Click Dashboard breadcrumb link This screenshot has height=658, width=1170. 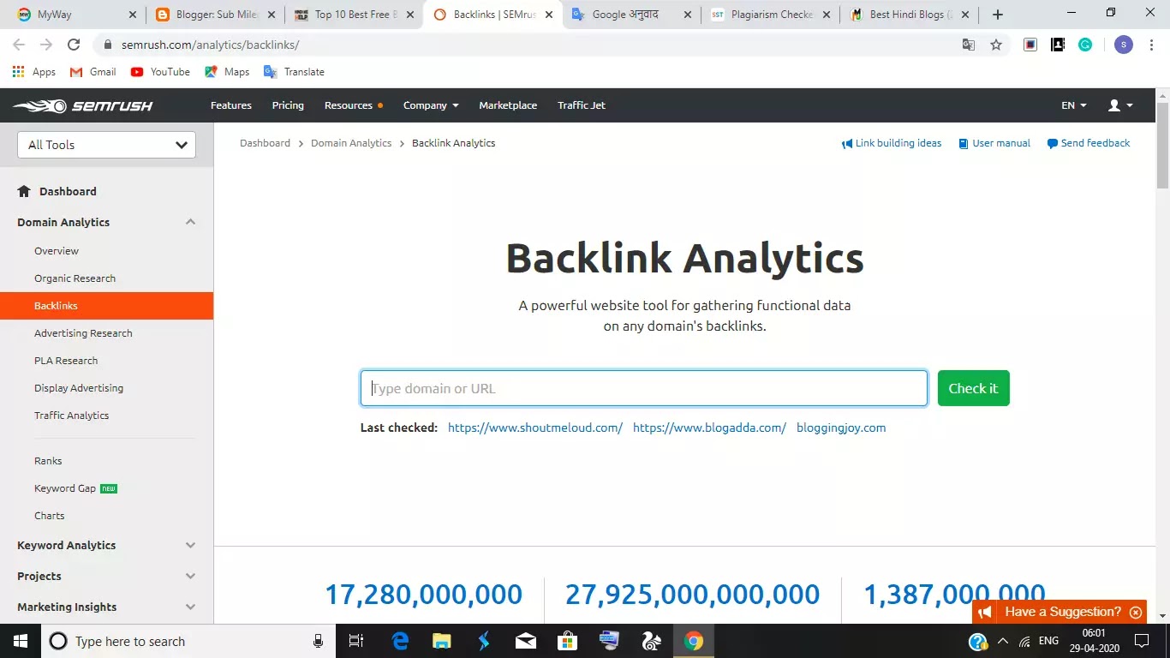point(265,143)
